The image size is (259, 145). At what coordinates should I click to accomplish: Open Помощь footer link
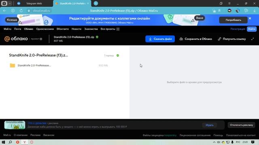point(218,135)
